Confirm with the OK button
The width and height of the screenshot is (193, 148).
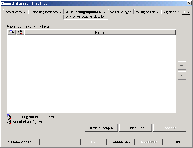coord(93,142)
